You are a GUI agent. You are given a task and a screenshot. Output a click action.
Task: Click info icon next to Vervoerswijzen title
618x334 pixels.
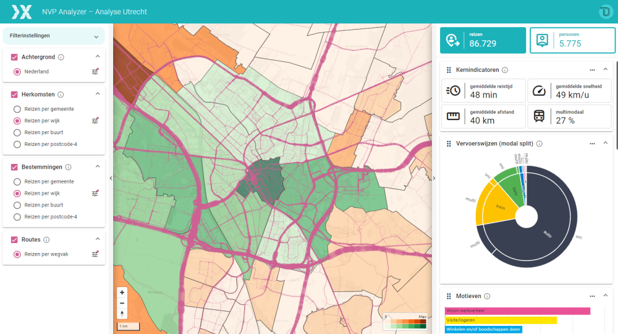point(540,143)
